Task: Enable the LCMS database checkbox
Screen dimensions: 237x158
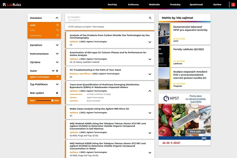Action: click(57, 30)
